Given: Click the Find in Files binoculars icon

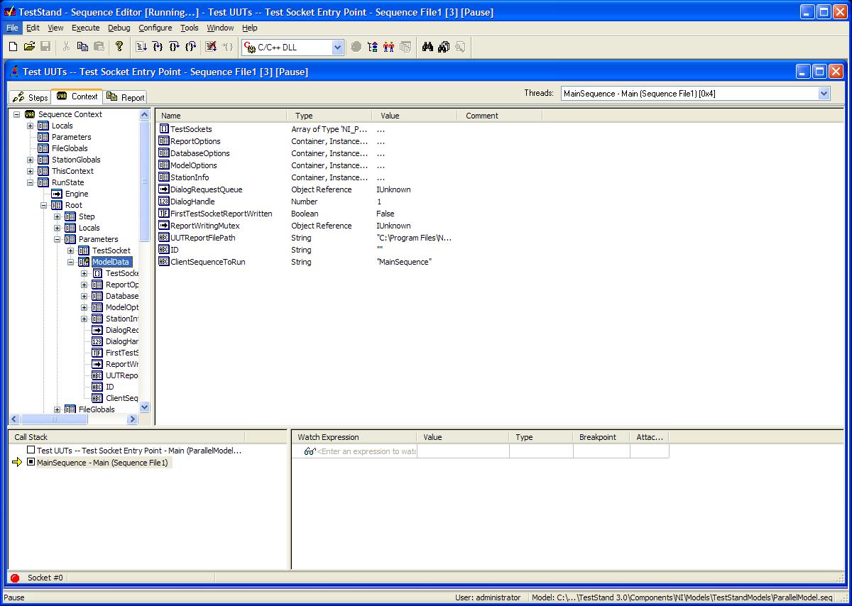Looking at the screenshot, I should [x=444, y=47].
